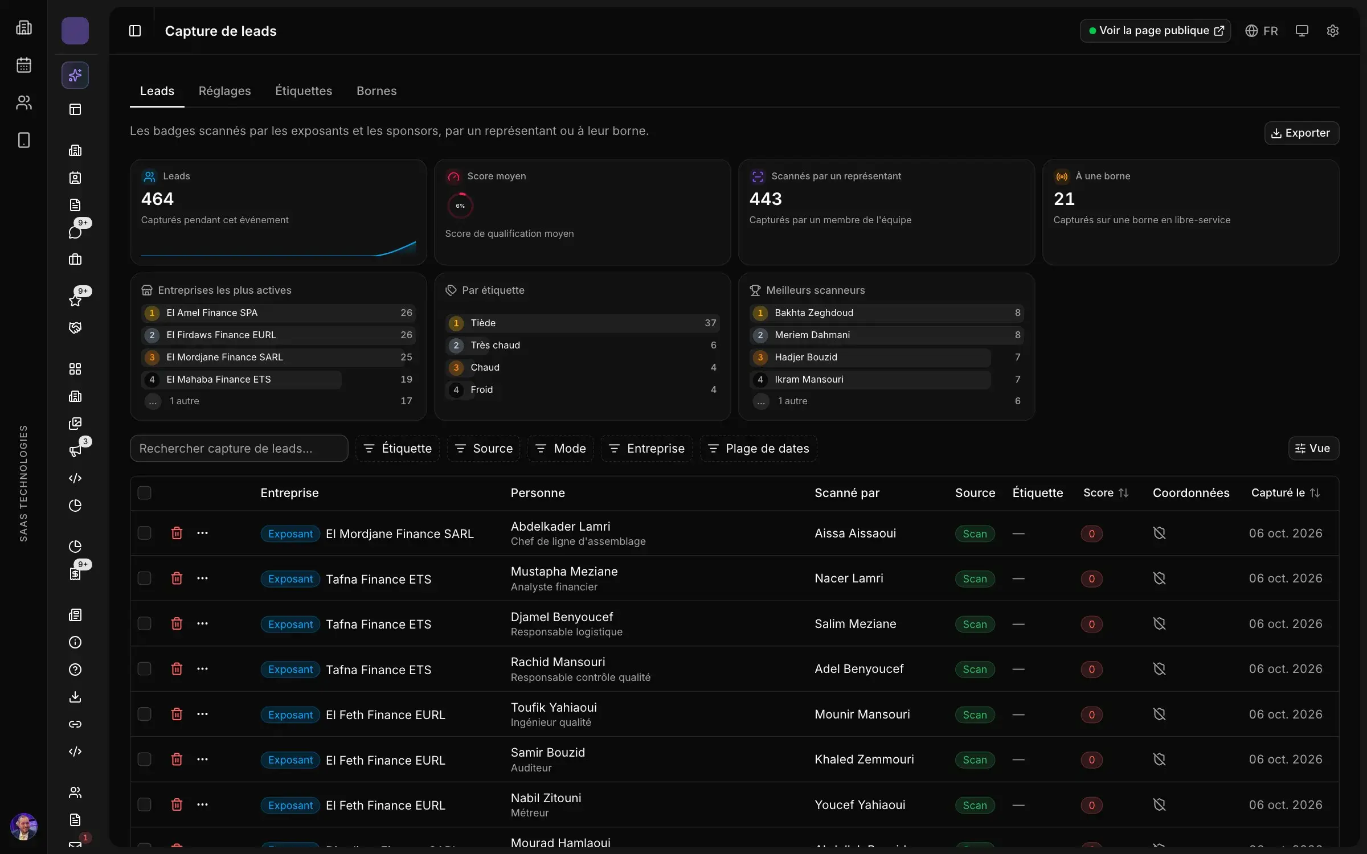Open the settings gear in the top bar
The width and height of the screenshot is (1367, 854).
click(x=1332, y=31)
